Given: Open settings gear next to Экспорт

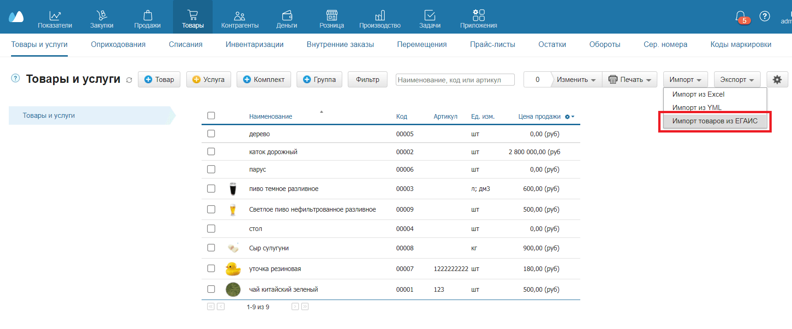Looking at the screenshot, I should pyautogui.click(x=777, y=80).
